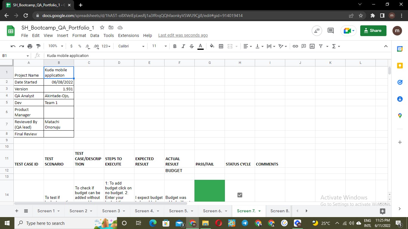Viewport: 408px width, 229px height.
Task: Open Contacts side panel
Action: pos(400,99)
